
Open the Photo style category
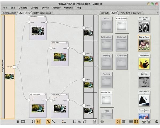(x=106, y=114)
